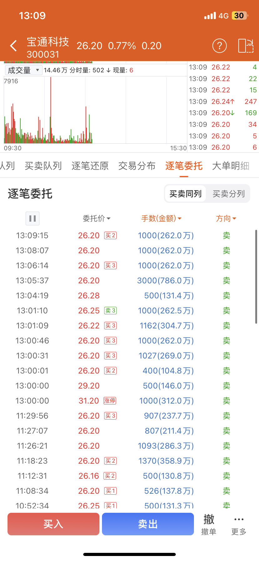Open the 逐笔还原 tab
The image size is (259, 561).
pos(90,166)
